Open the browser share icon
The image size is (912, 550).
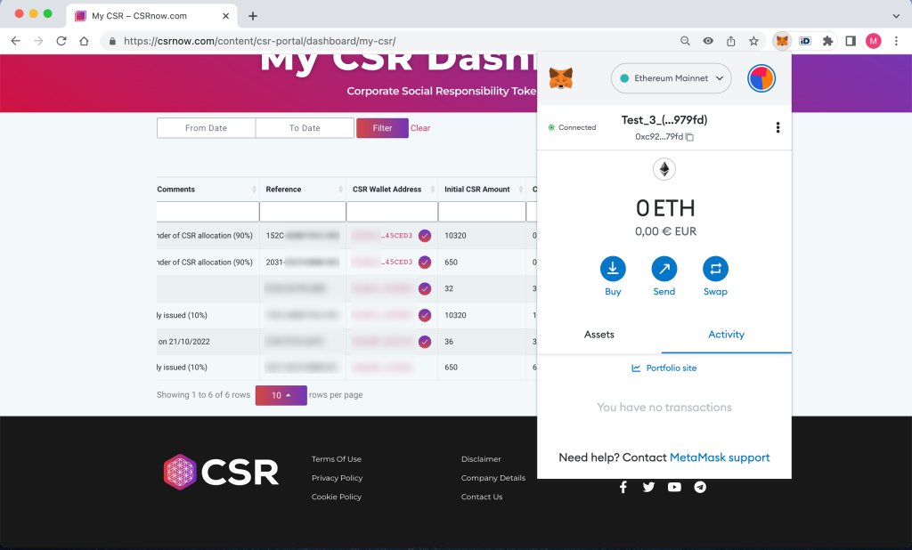tap(731, 41)
